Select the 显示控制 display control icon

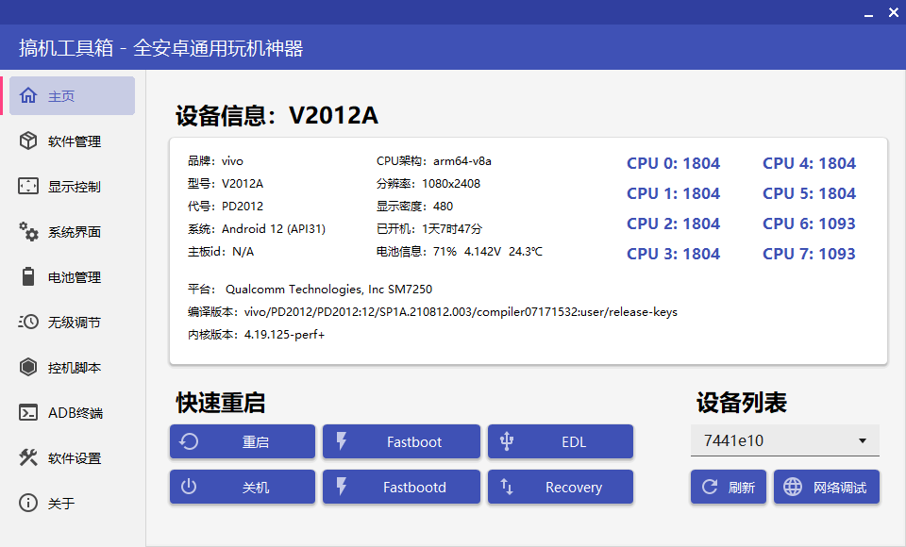pyautogui.click(x=28, y=186)
